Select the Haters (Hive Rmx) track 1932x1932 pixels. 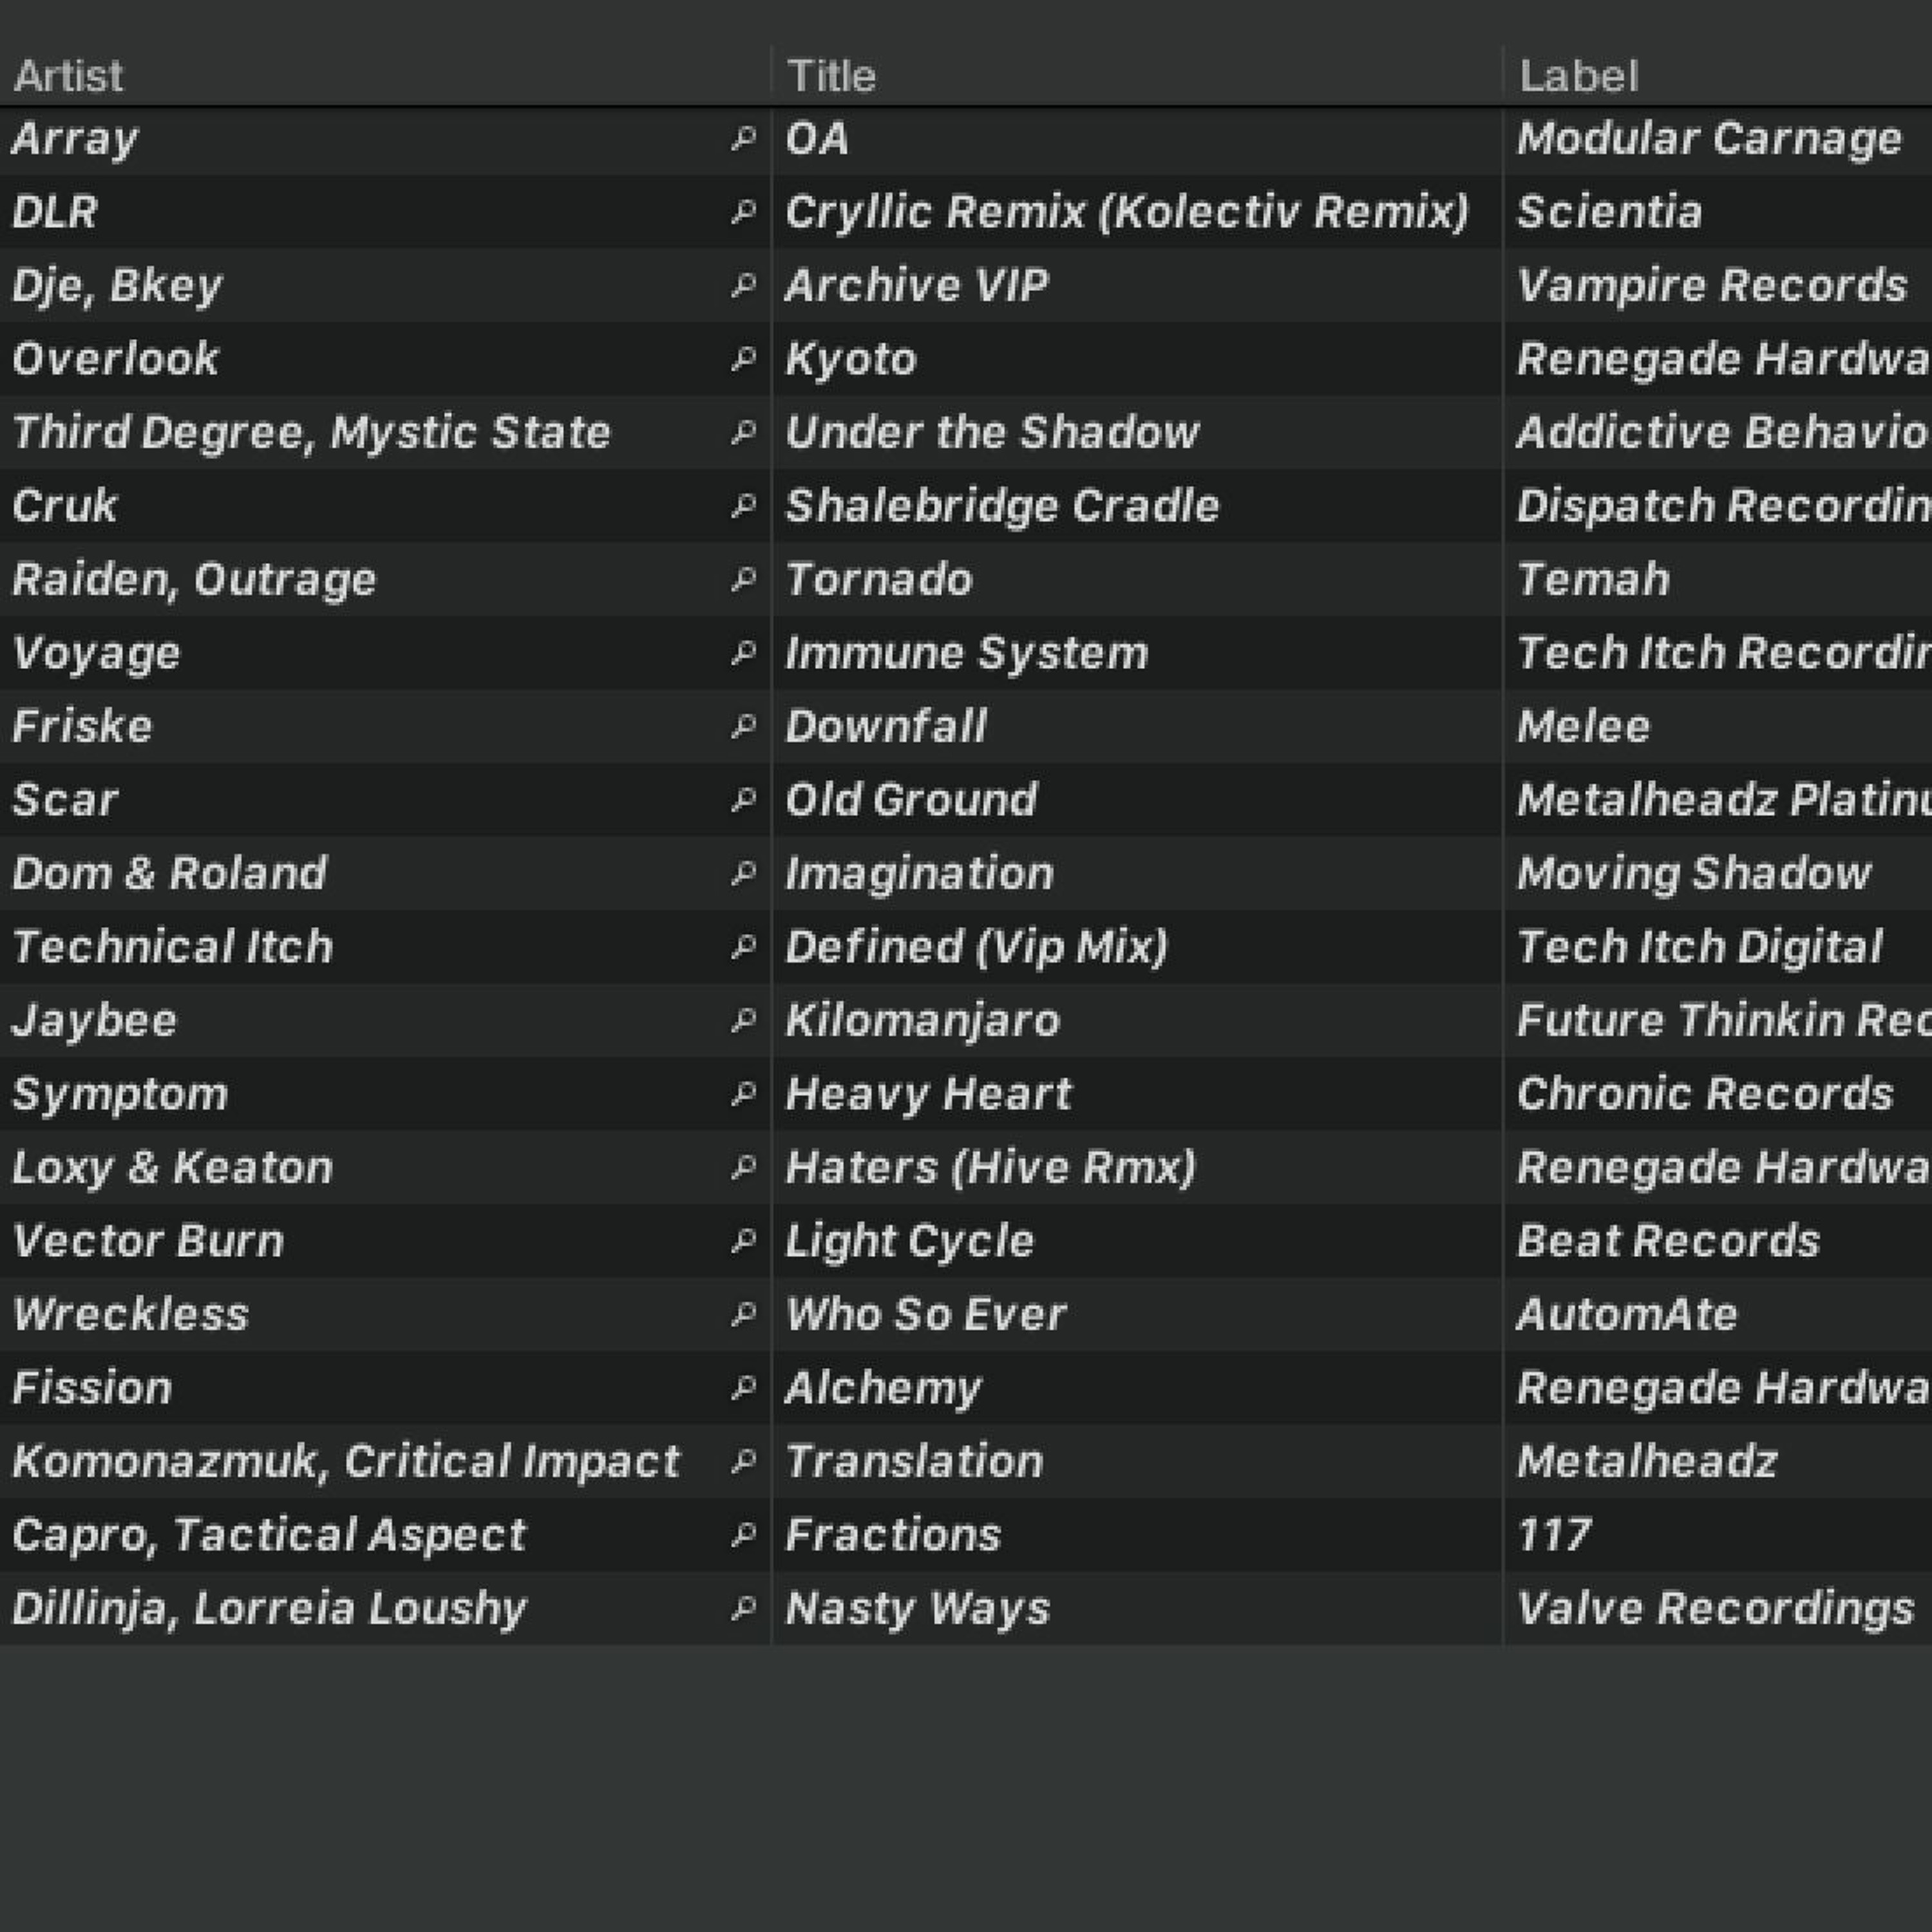point(990,1167)
